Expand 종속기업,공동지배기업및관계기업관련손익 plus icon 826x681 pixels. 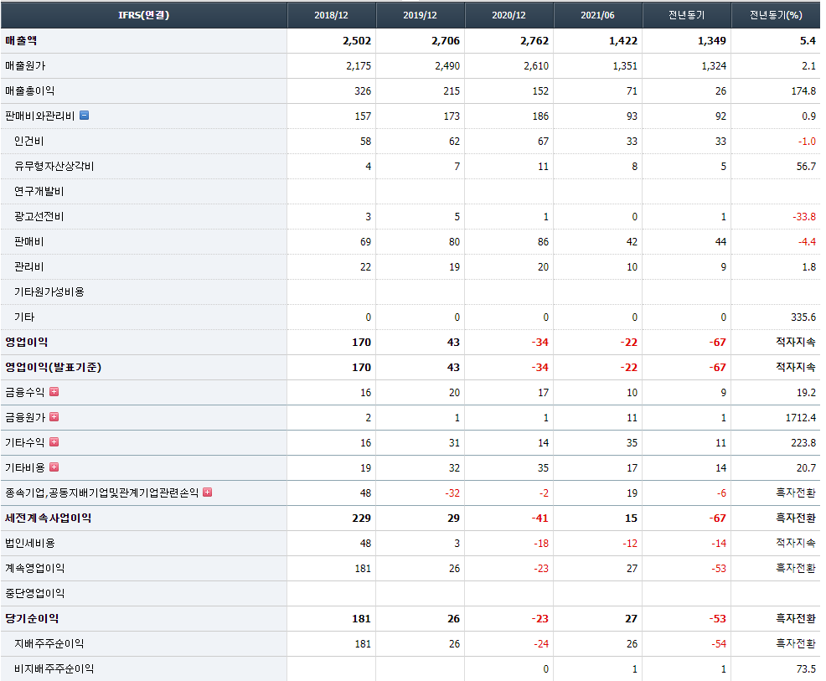point(208,493)
